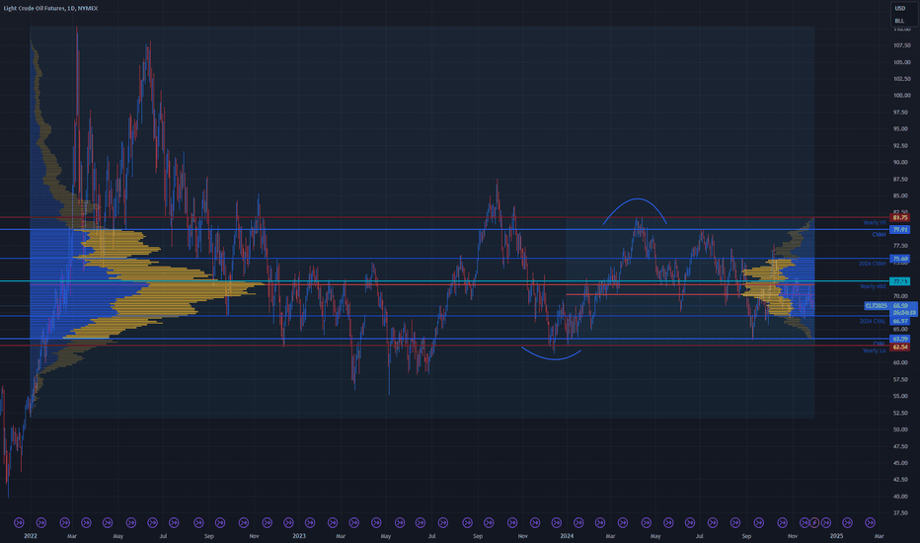Screen dimensions: 920x543
Task: Select the '2024 CVAL' line label
Action: click(x=873, y=321)
